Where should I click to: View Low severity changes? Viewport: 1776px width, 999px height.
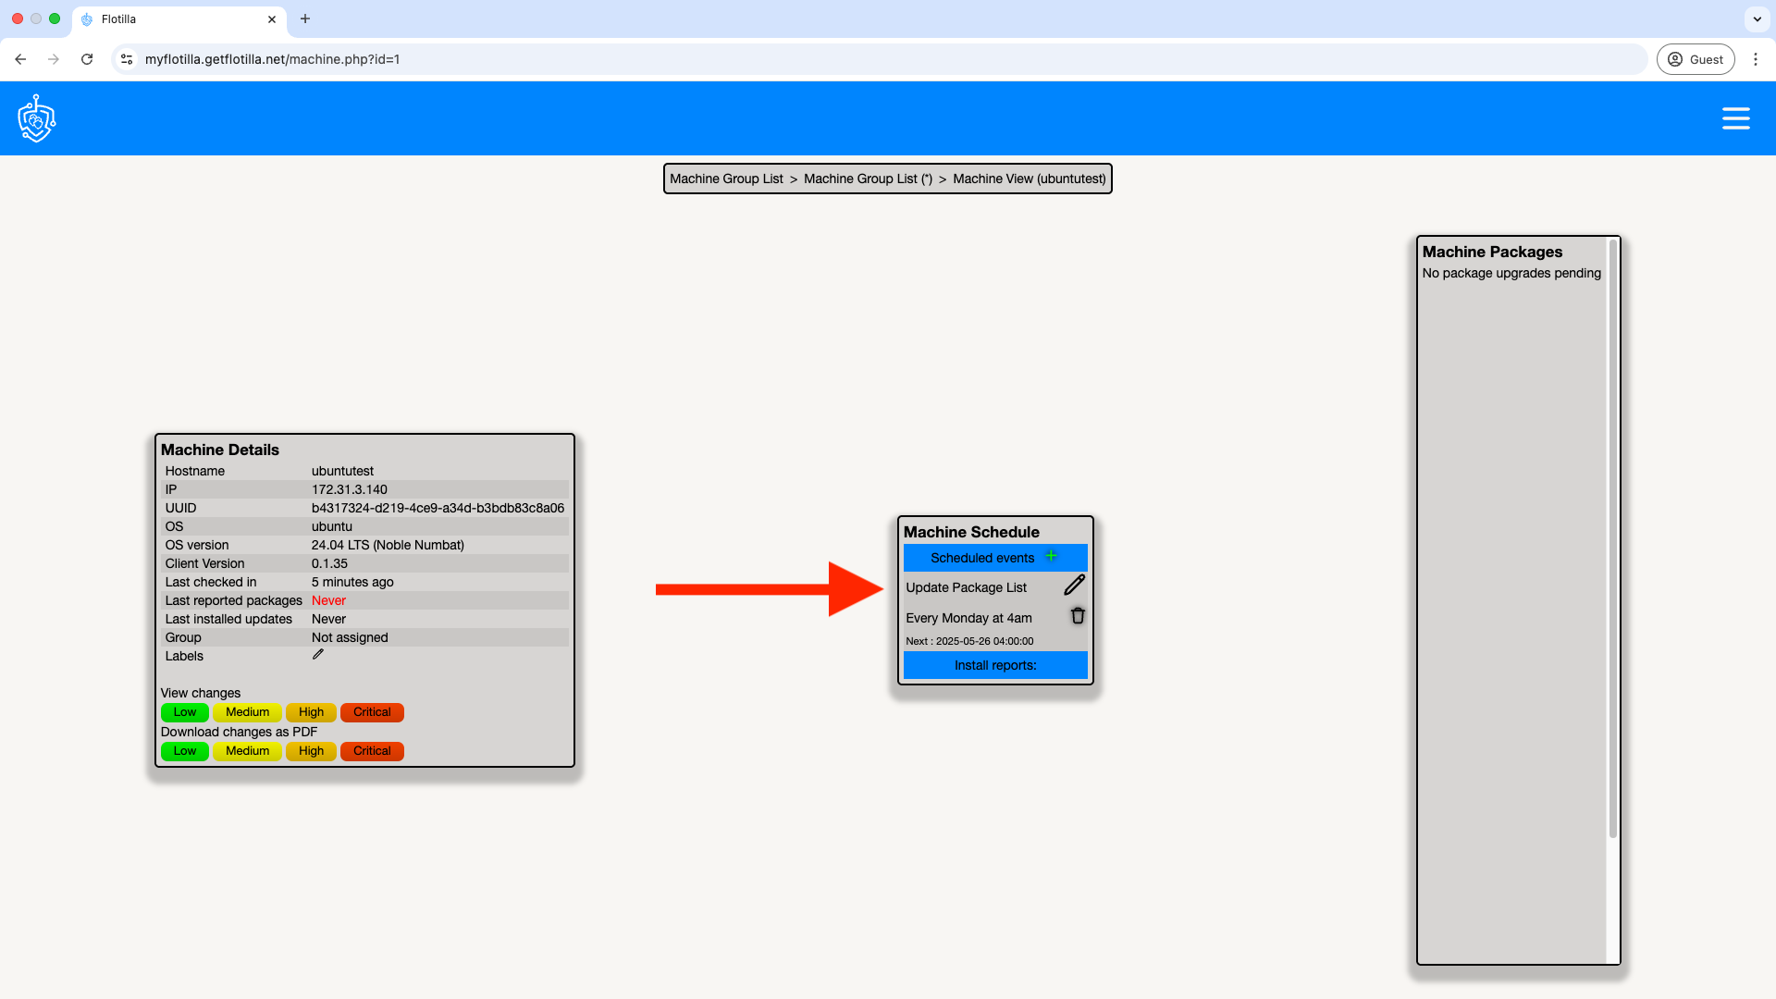coord(184,712)
